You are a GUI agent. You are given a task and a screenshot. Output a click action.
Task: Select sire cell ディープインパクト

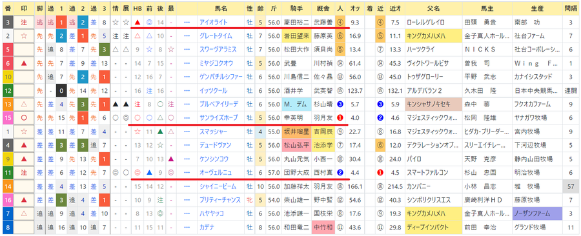433,227
